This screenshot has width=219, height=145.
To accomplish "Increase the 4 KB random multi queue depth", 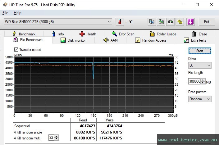I will coord(57,136).
